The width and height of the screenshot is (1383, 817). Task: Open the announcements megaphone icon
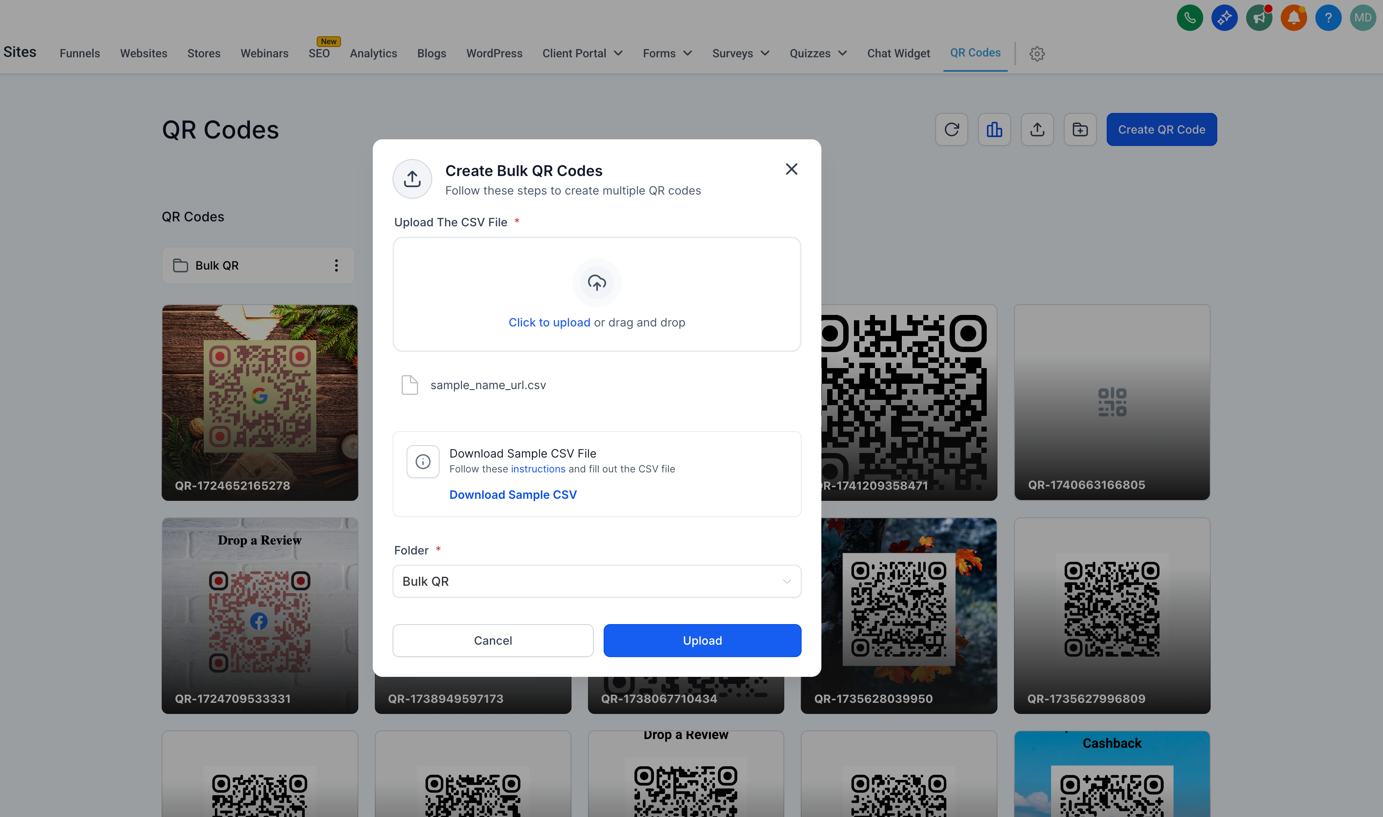[x=1258, y=18]
